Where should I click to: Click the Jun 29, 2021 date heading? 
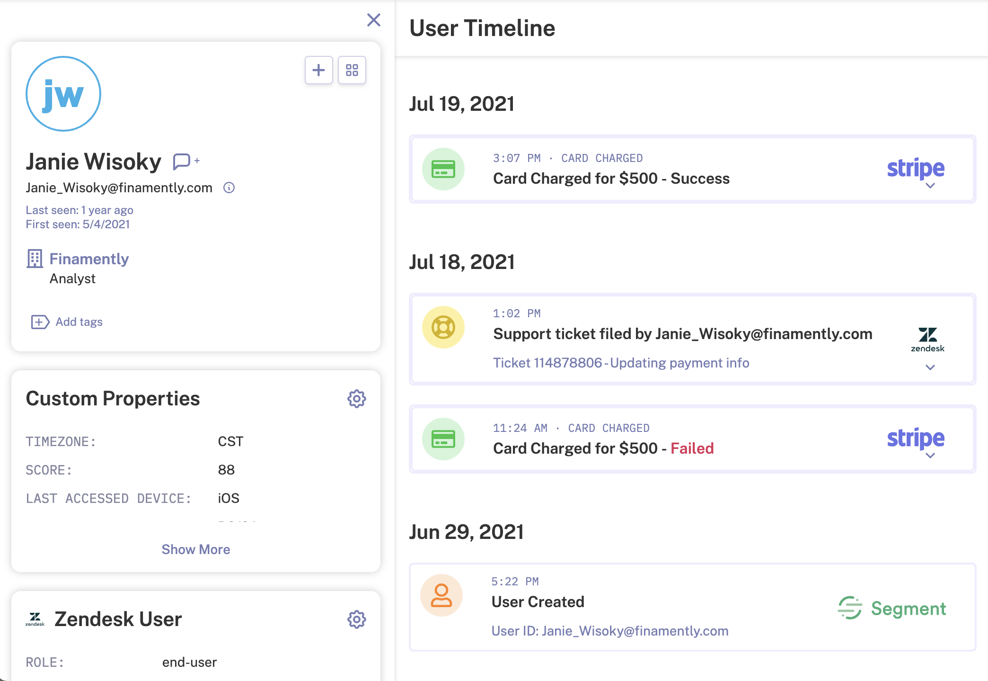click(x=467, y=532)
